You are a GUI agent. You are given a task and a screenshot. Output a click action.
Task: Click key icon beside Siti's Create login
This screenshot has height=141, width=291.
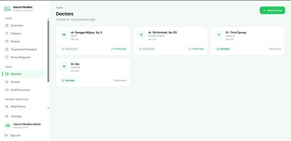(x=190, y=49)
